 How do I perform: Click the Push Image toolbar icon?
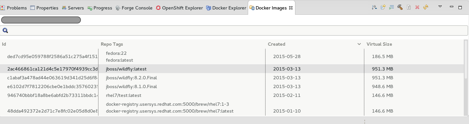coord(383,8)
